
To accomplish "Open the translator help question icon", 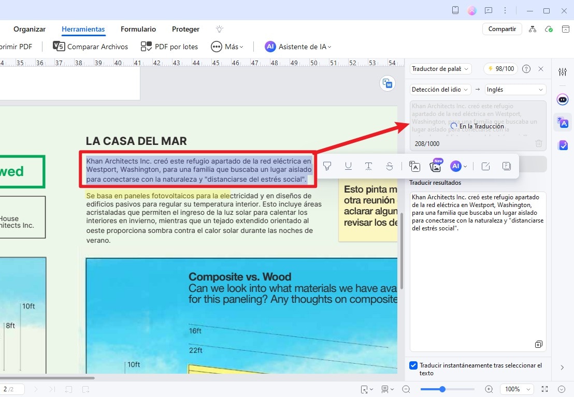I will (526, 69).
